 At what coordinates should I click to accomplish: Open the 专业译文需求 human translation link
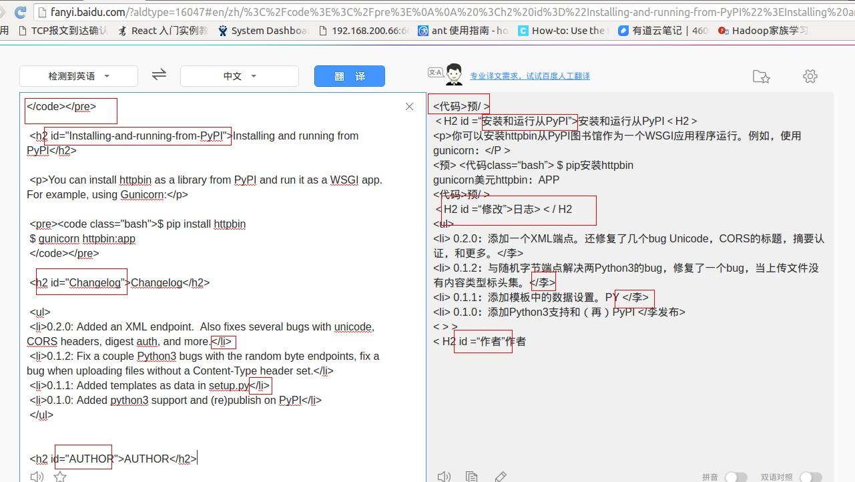[530, 76]
